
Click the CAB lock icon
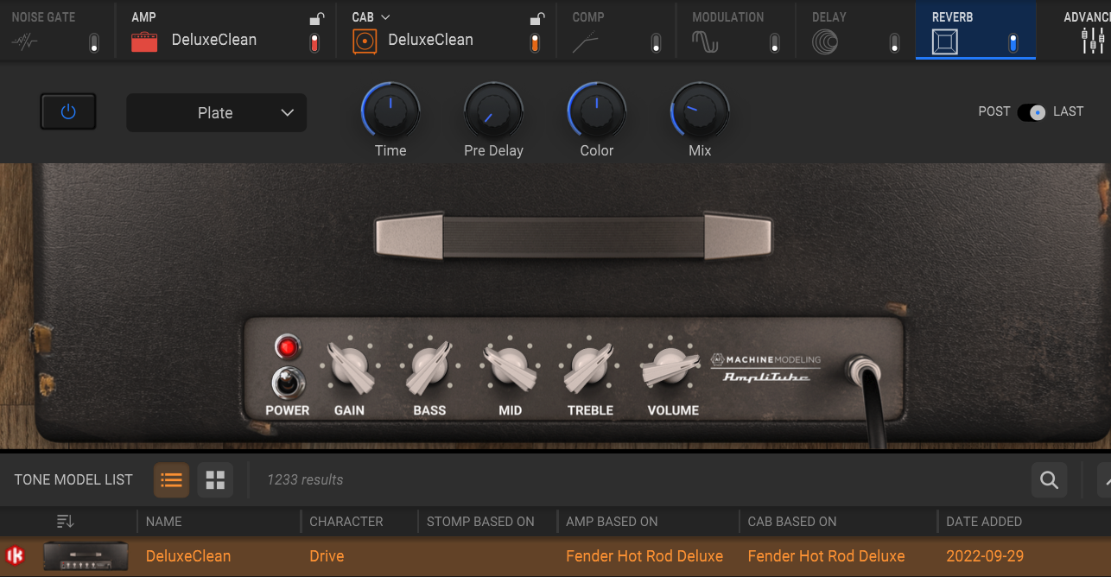pyautogui.click(x=536, y=19)
